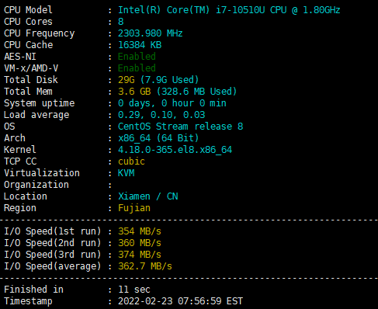
Task: Select the 'AES-NI' label
Action: (x=20, y=57)
